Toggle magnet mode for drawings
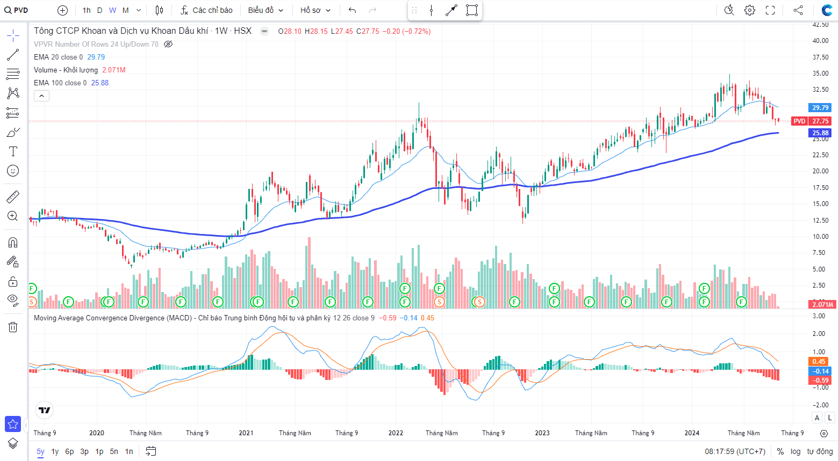 click(13, 243)
